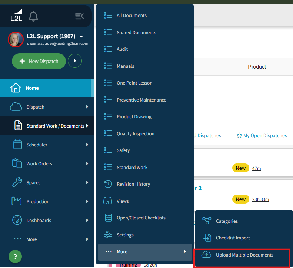This screenshot has width=293, height=268.
Task: Click the New badge beside 47m
Action: 240,168
